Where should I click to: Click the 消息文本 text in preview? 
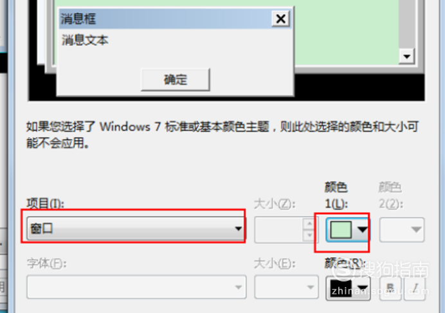tap(85, 40)
